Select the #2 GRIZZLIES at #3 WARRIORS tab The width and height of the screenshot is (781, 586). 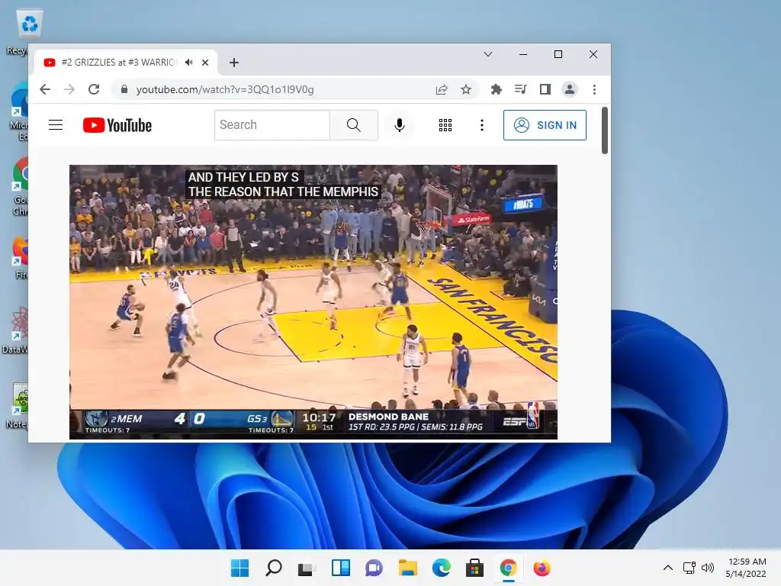tap(120, 63)
